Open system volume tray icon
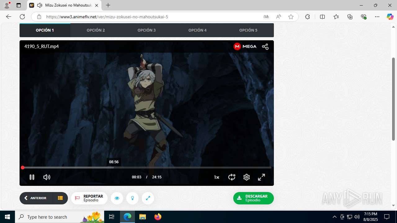Viewport: 397px width, 223px height. [x=357, y=217]
